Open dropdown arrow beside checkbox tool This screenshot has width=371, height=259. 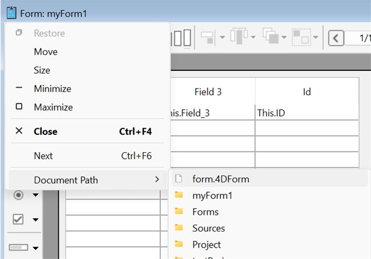(36, 220)
